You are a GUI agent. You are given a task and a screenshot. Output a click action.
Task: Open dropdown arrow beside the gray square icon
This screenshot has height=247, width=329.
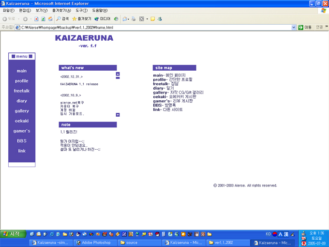(x=147, y=19)
